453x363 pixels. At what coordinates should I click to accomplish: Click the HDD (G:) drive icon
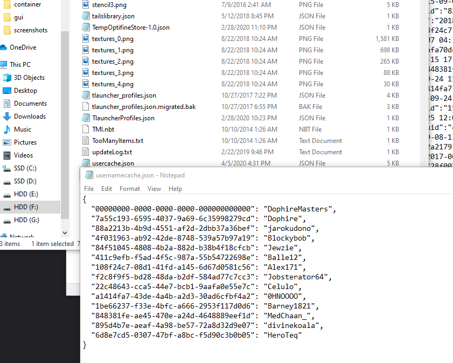click(x=6, y=221)
